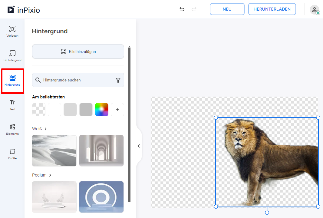
Task: Open the Größe size tool
Action: (x=12, y=154)
